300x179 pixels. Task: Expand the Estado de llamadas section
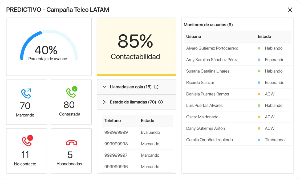[x=104, y=102]
